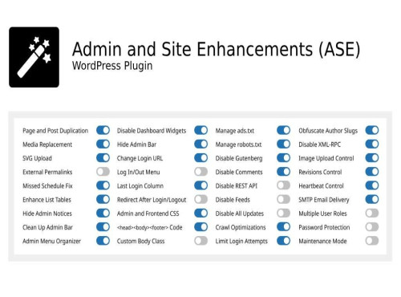Click the Admin and Site Enhancements title

point(216,49)
